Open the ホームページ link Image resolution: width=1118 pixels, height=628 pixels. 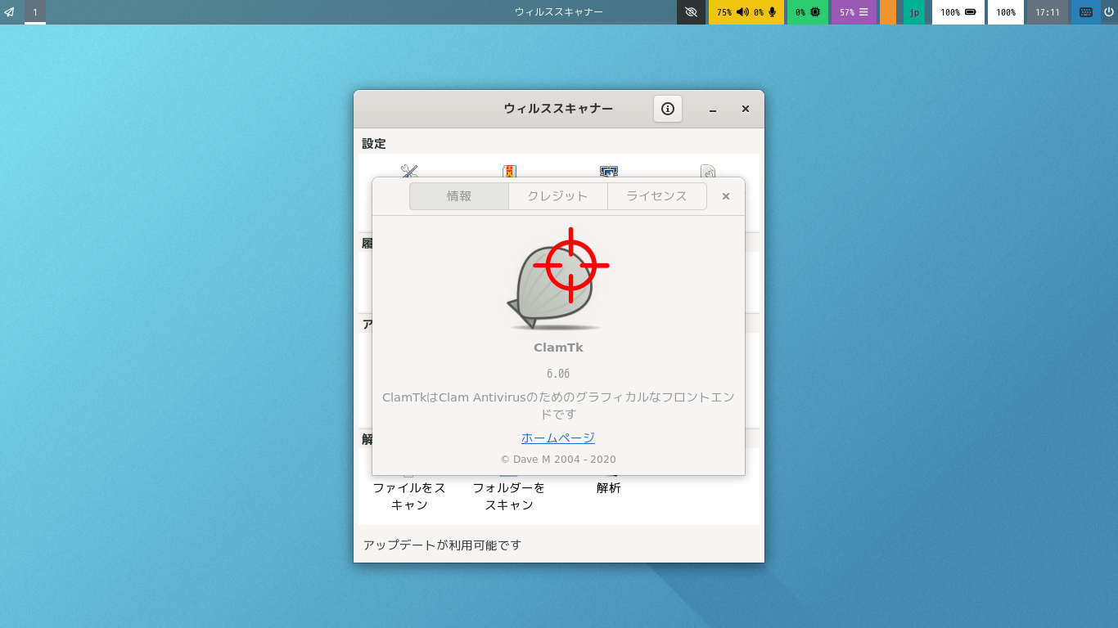point(558,437)
